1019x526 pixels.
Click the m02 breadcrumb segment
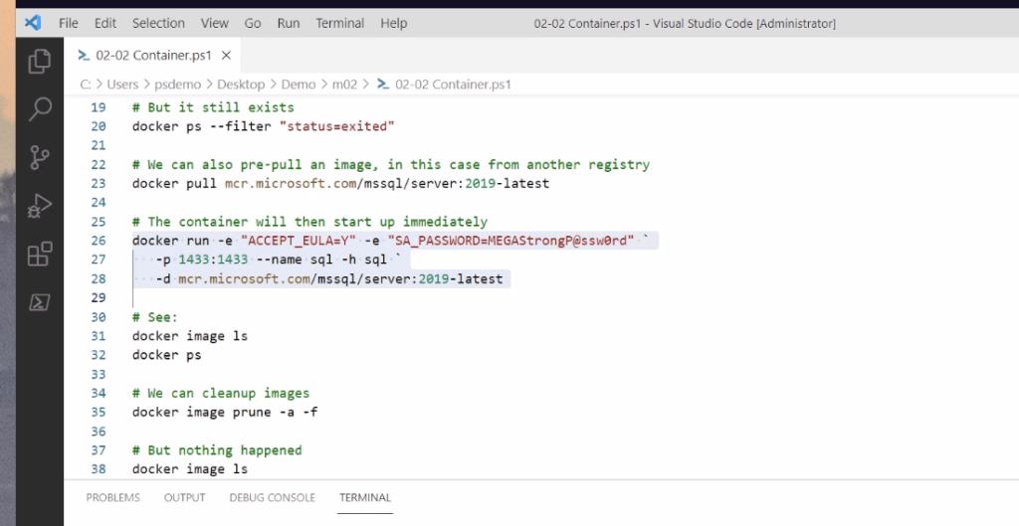pos(345,84)
